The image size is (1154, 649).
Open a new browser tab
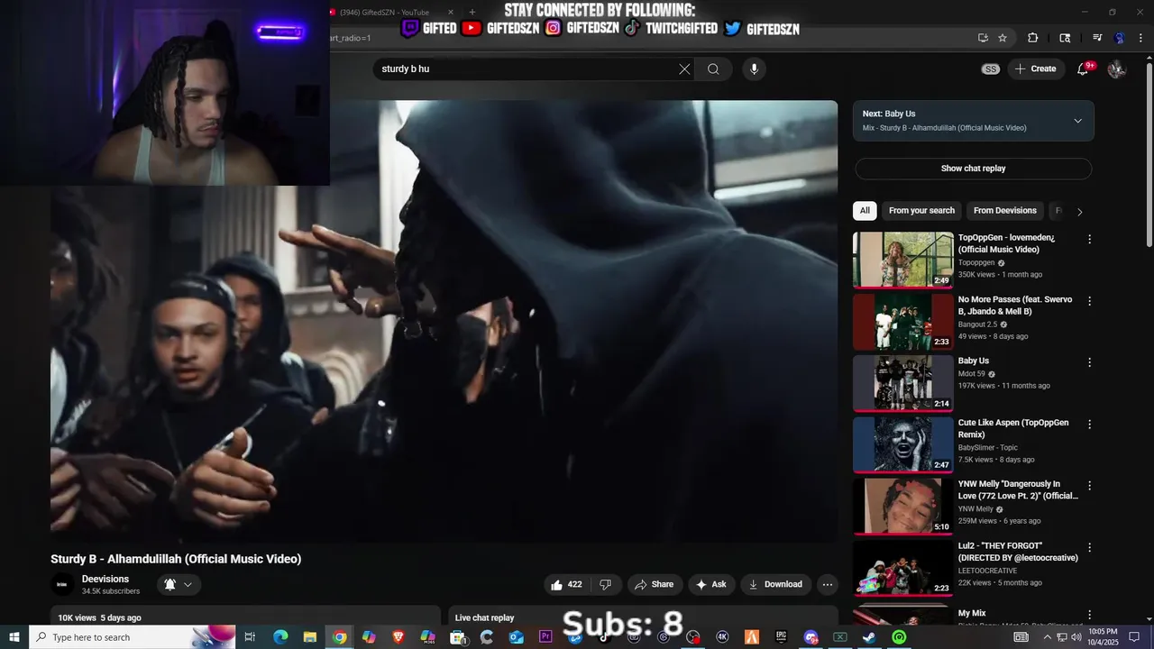point(472,12)
